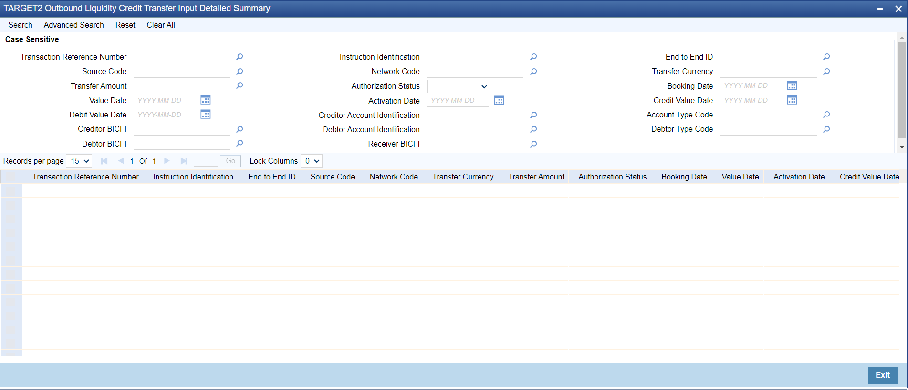Screen dimensions: 908x390
Task: Open Credit Value Date calendar picker
Action: click(x=792, y=100)
